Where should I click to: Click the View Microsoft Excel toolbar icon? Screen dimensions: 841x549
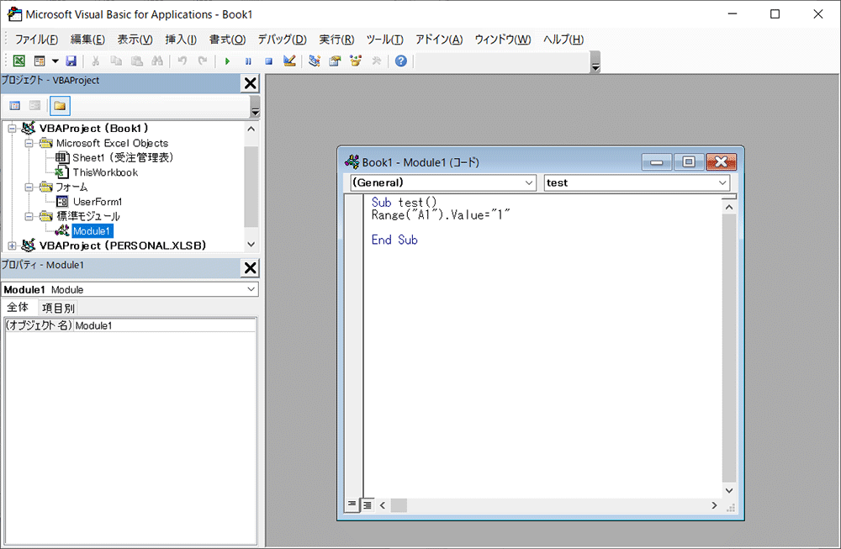pos(19,61)
